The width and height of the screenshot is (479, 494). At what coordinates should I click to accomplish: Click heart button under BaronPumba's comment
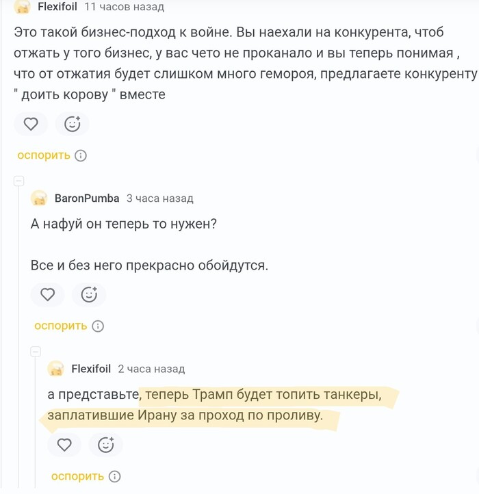tap(48, 294)
